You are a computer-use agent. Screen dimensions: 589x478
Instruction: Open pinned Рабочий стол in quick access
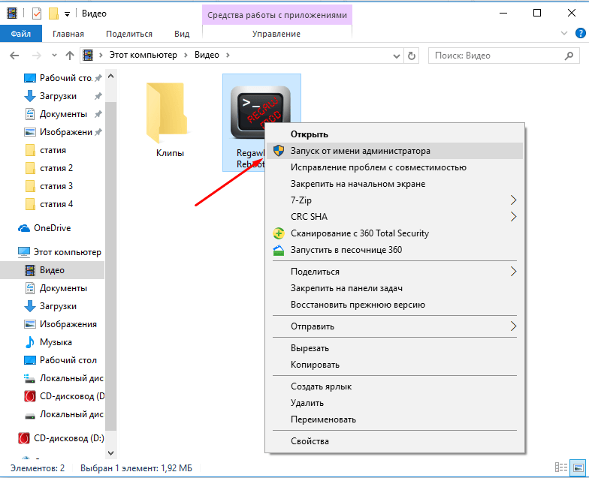point(66,78)
